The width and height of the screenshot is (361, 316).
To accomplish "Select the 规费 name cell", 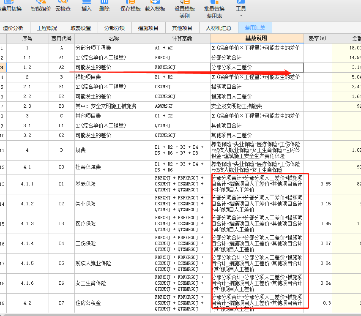I will coord(114,150).
